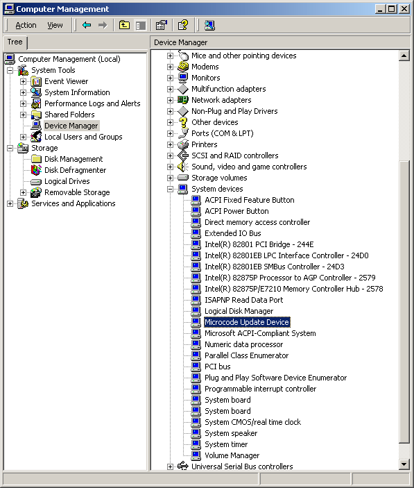Collapse the Storage tree node

pos(10,148)
